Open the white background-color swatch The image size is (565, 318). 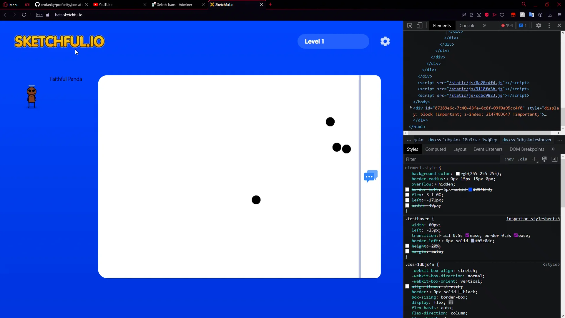(458, 174)
